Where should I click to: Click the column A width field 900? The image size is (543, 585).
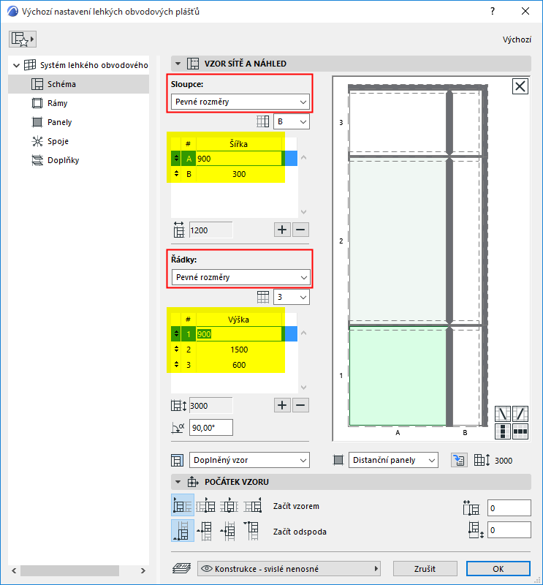[x=239, y=159]
